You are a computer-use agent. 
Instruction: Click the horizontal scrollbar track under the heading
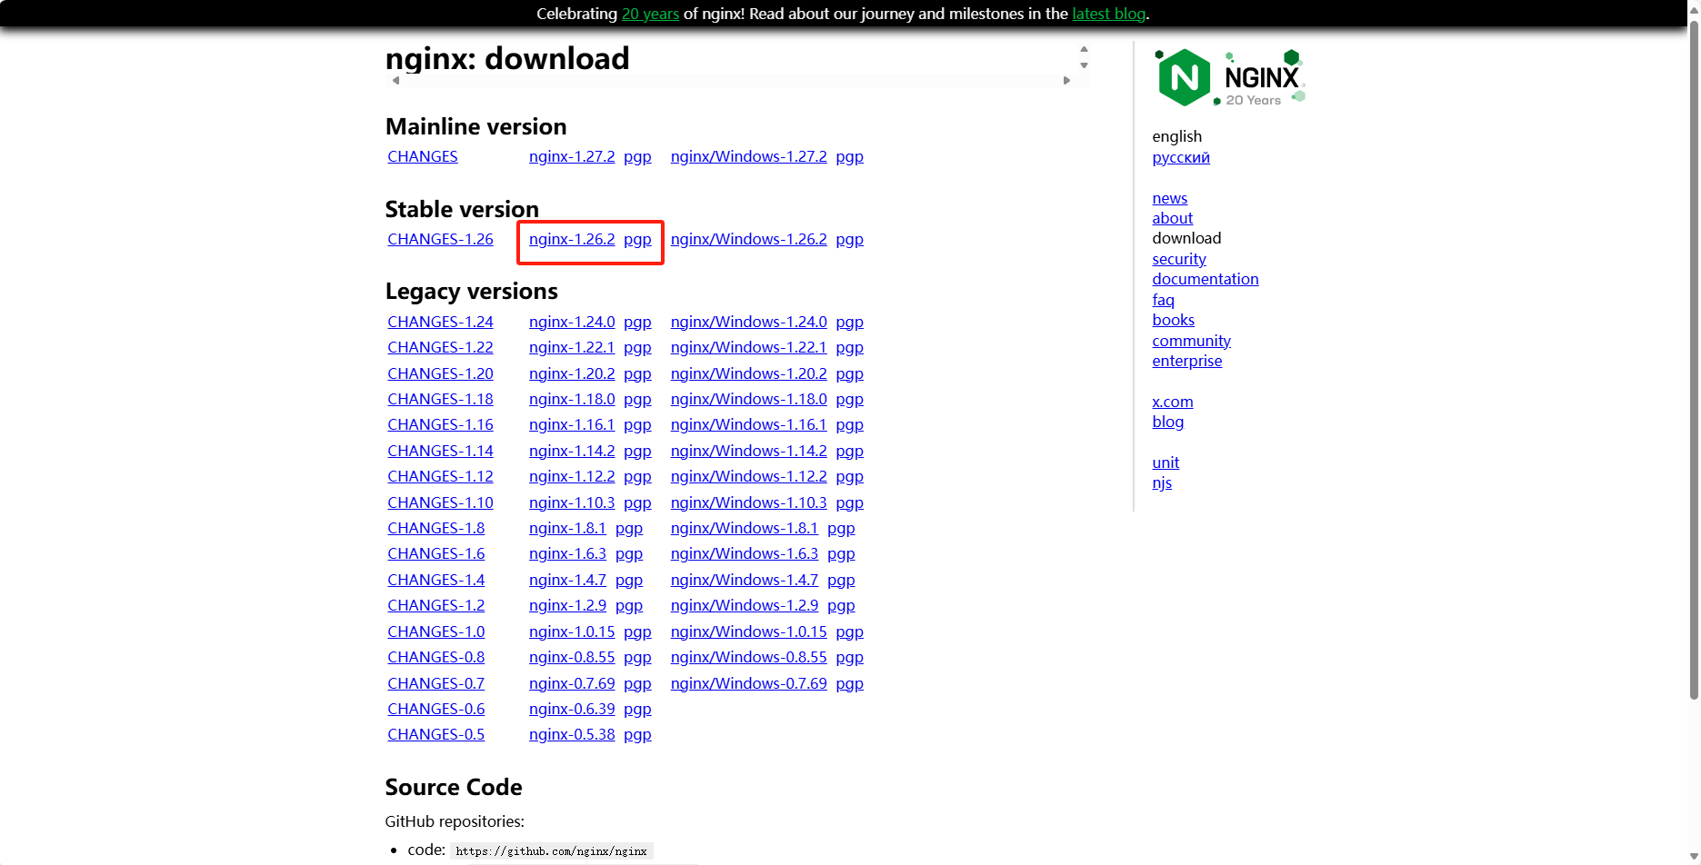click(x=731, y=81)
